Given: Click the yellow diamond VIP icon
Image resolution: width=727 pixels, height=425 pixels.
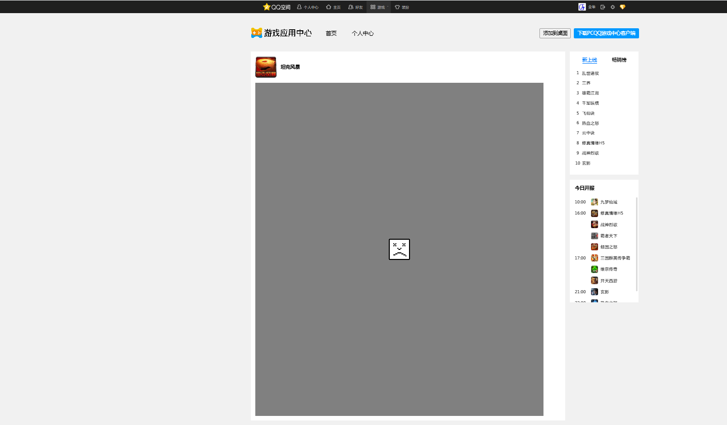Looking at the screenshot, I should coord(622,7).
